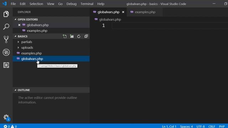Open the View menu
228x128 pixels.
point(51,4)
